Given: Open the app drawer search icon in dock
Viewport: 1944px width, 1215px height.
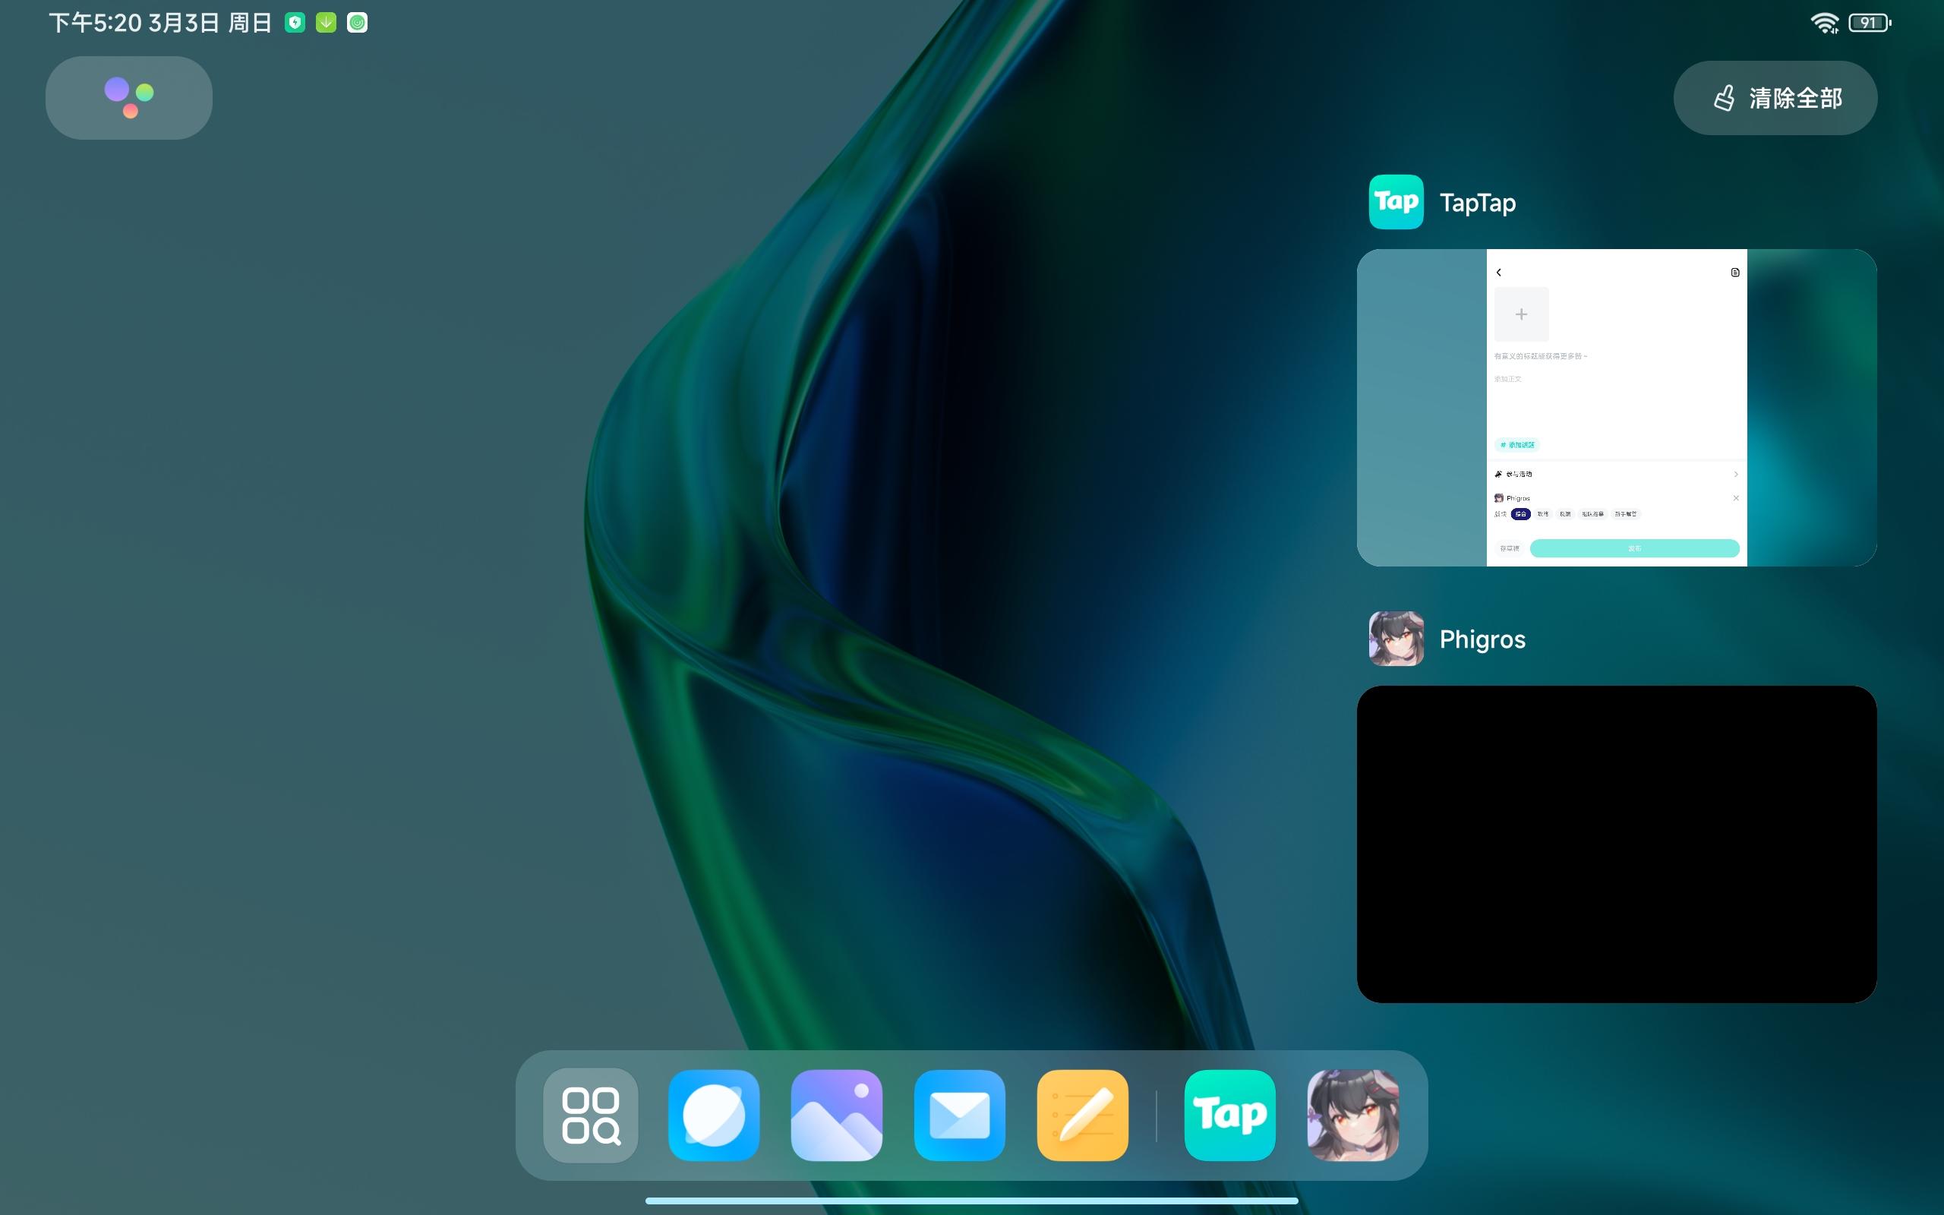Looking at the screenshot, I should [x=591, y=1115].
